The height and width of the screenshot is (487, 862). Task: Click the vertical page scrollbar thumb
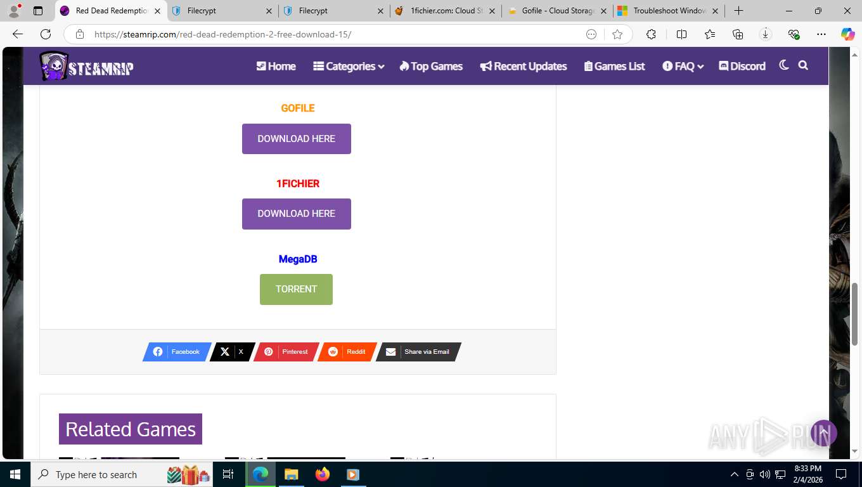(854, 315)
